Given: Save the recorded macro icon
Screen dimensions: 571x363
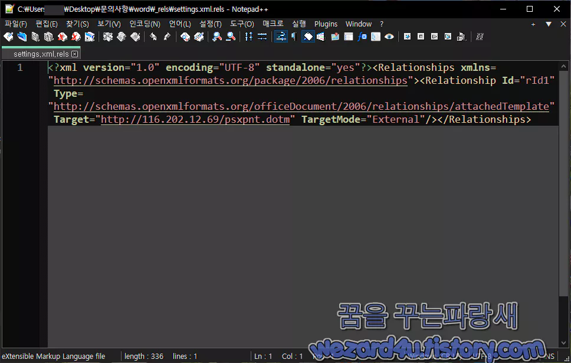Looking at the screenshot, I should [462, 37].
